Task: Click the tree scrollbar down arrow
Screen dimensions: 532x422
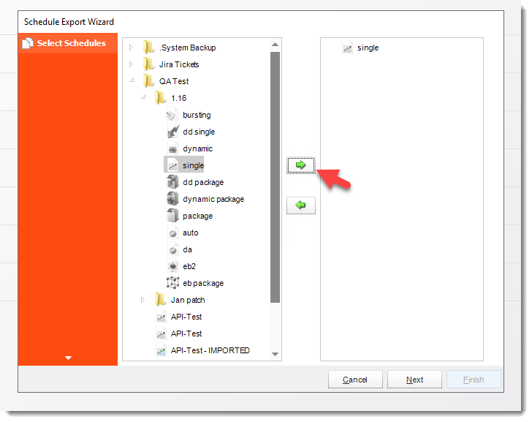Action: (x=275, y=354)
